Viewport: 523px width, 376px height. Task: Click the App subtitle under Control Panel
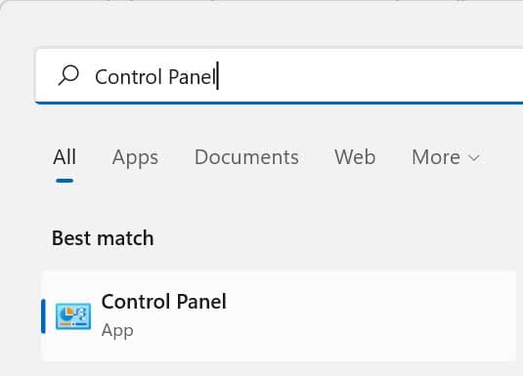point(117,331)
